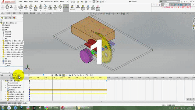Click the blue time slider handle

[44, 75]
